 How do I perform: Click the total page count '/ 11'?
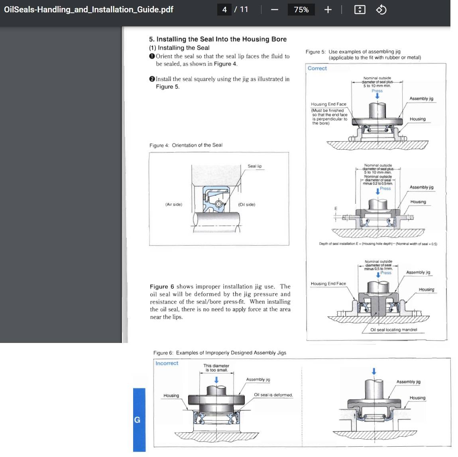pos(241,10)
